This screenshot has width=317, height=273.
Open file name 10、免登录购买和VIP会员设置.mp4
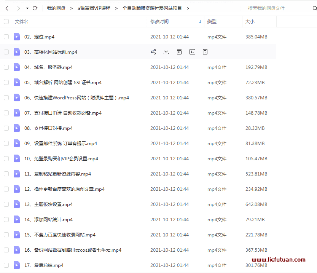coord(61,159)
